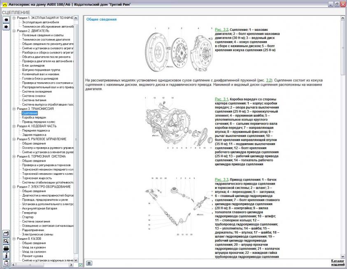Open Головка блока цилиндров item
This screenshot has width=347, height=269.
click(x=40, y=79)
